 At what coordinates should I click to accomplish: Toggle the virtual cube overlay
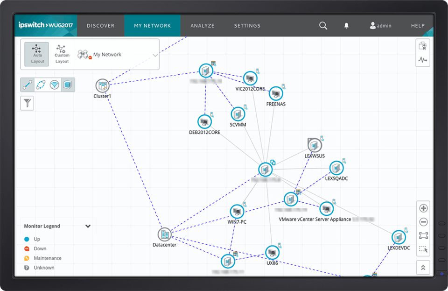tap(68, 85)
